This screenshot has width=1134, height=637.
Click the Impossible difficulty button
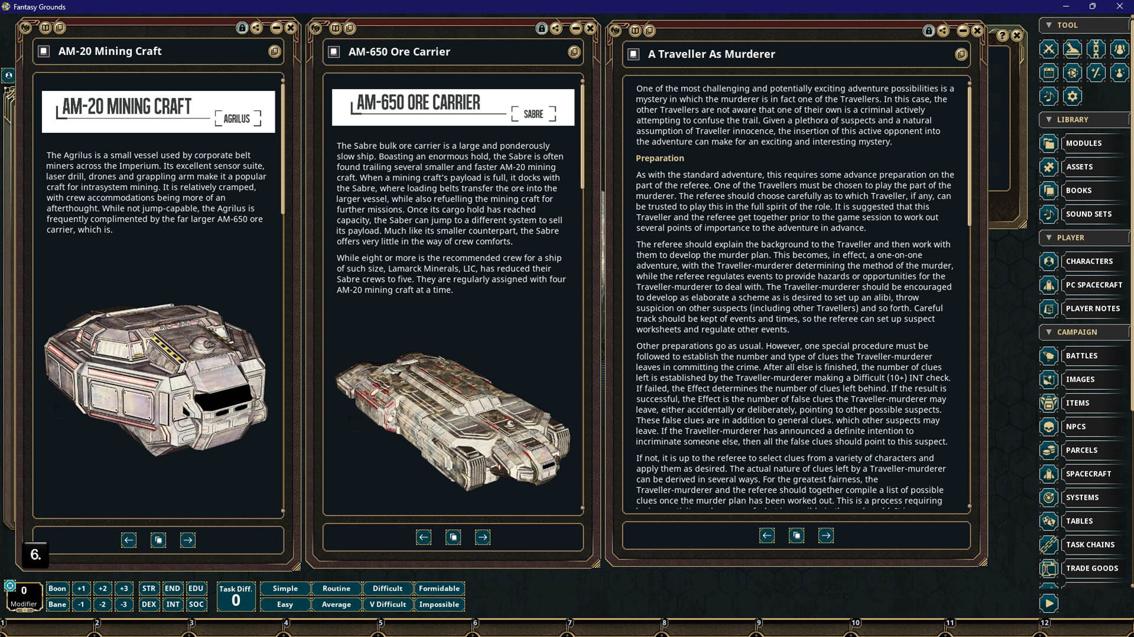pos(439,604)
